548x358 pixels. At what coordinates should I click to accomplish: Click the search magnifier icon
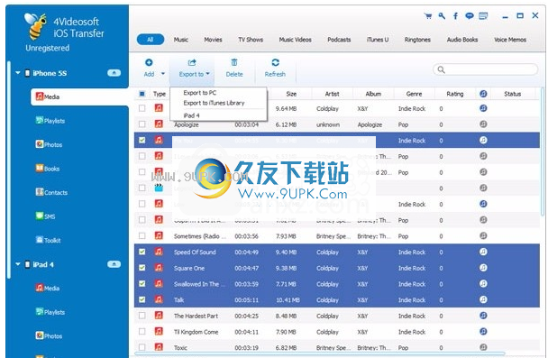click(x=442, y=69)
